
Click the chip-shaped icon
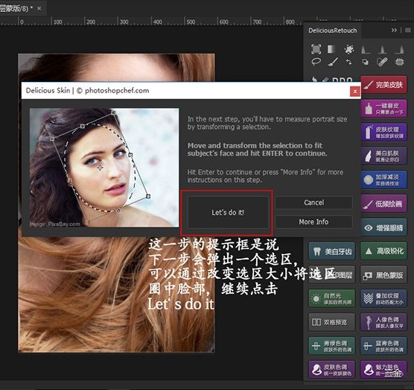coord(399,62)
